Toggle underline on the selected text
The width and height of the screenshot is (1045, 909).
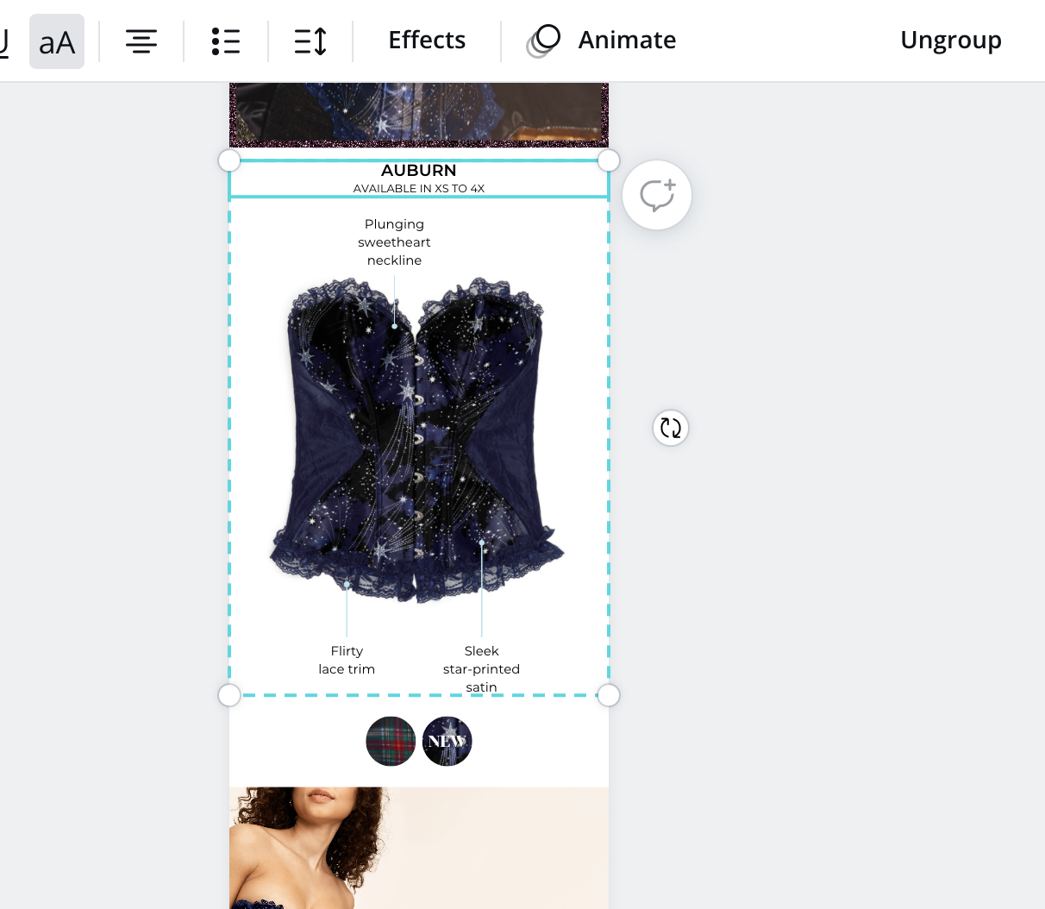[x=4, y=40]
